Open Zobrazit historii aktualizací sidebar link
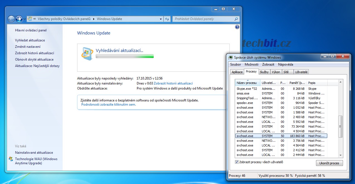This screenshot has height=184, width=355. coord(35,53)
